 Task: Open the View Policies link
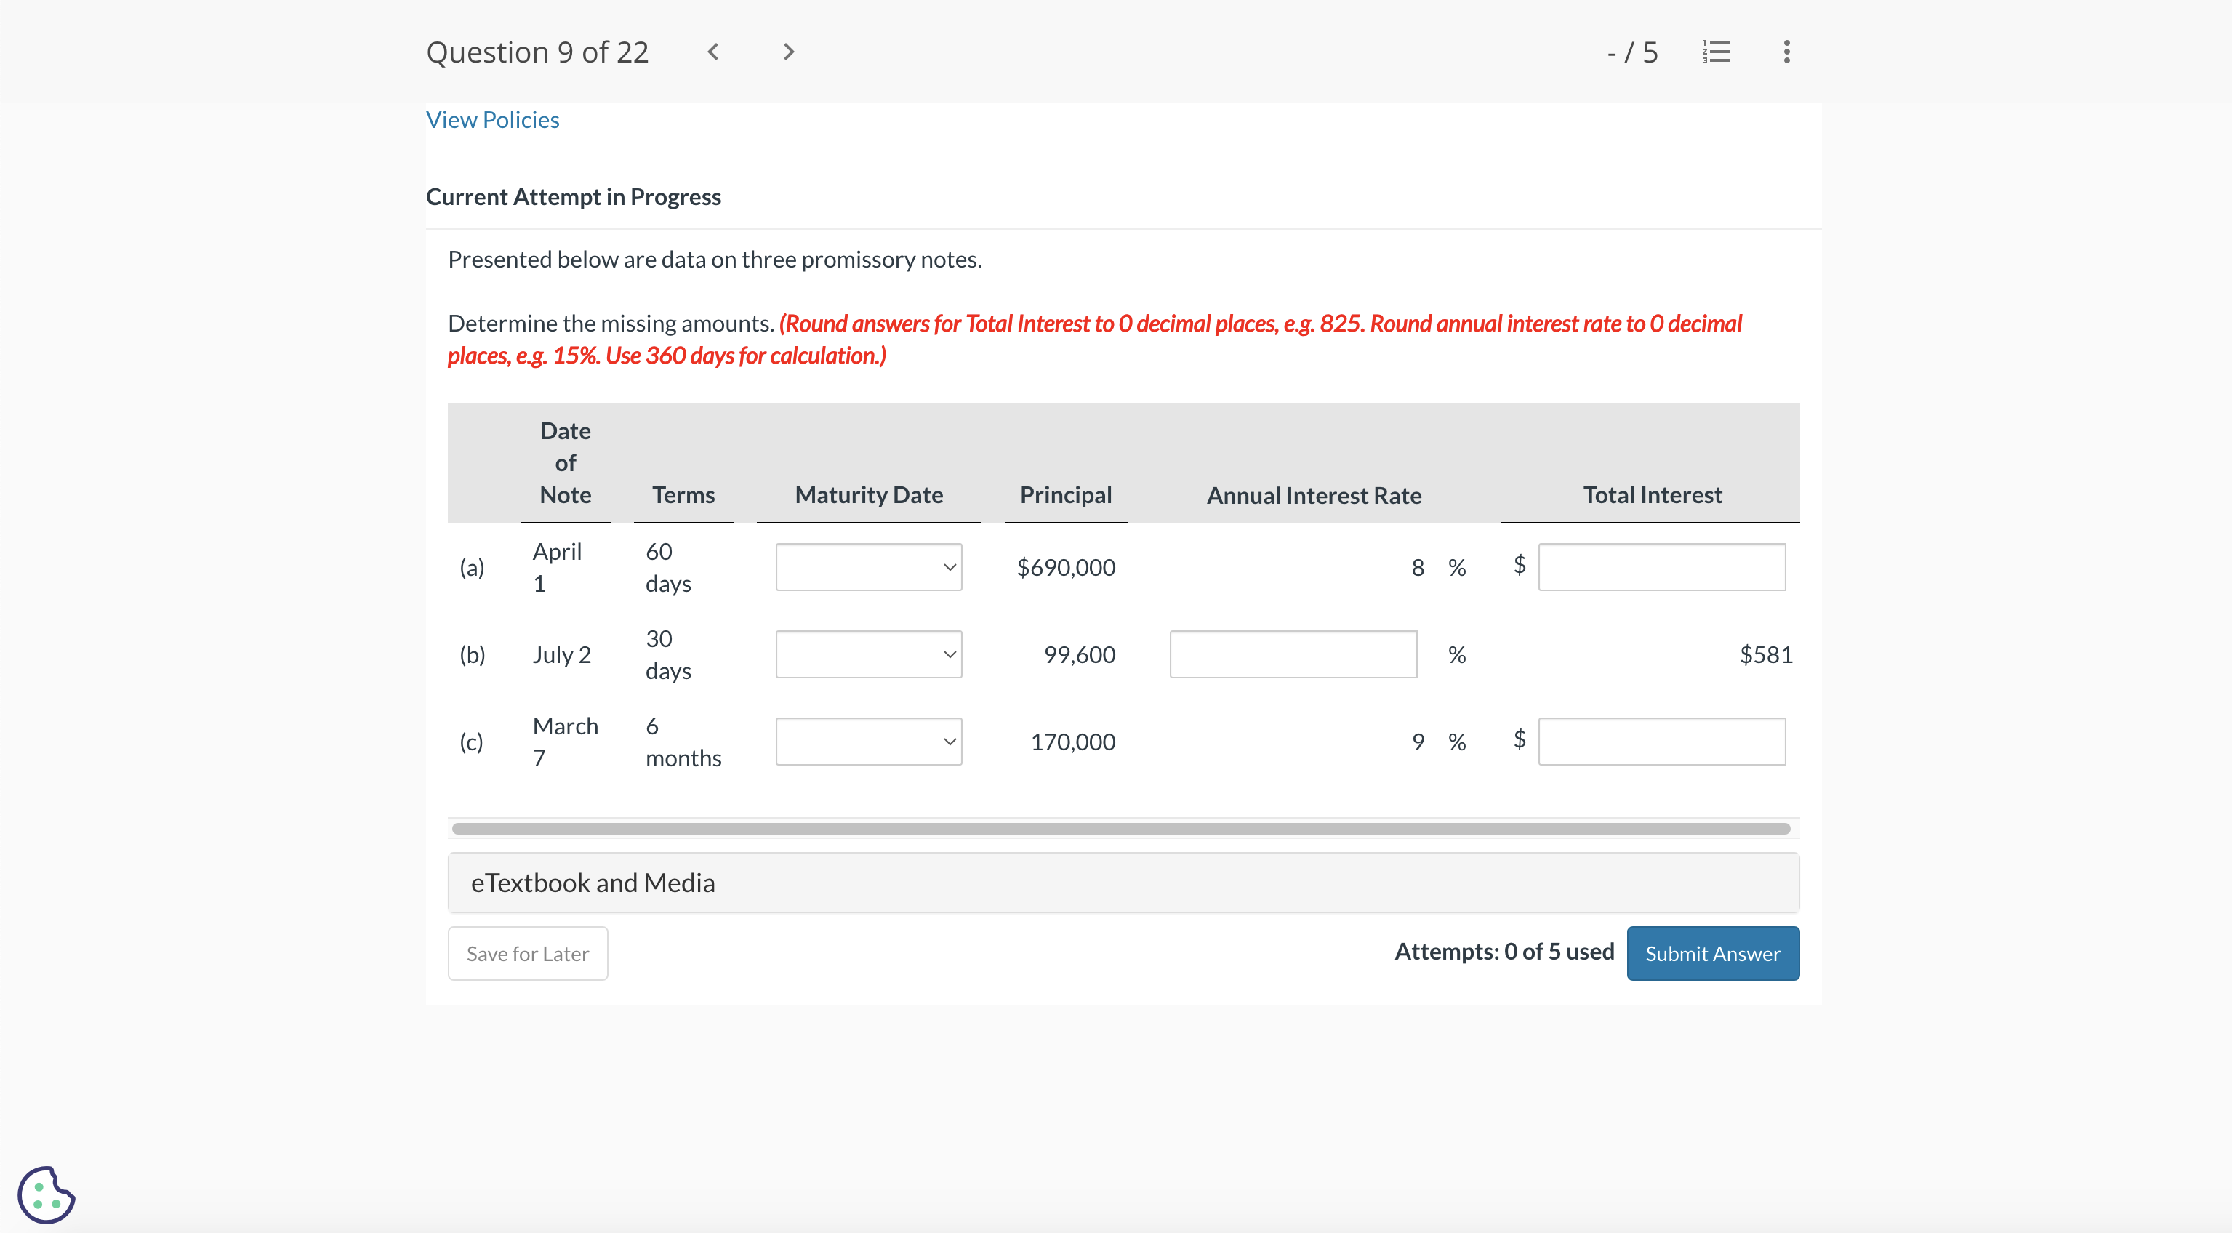[x=492, y=119]
